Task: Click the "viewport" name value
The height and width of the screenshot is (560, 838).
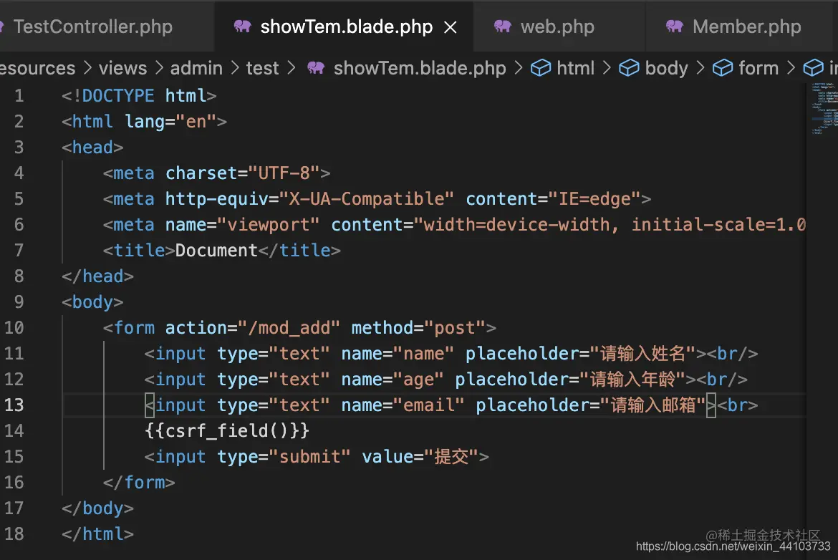Action: click(x=269, y=224)
